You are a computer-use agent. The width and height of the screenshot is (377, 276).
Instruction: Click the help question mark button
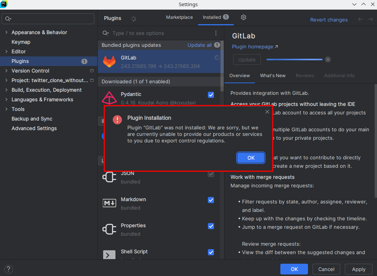(8, 269)
